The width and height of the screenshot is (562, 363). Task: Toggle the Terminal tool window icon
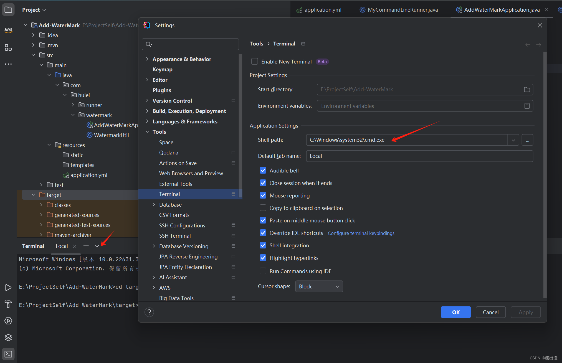(8, 354)
